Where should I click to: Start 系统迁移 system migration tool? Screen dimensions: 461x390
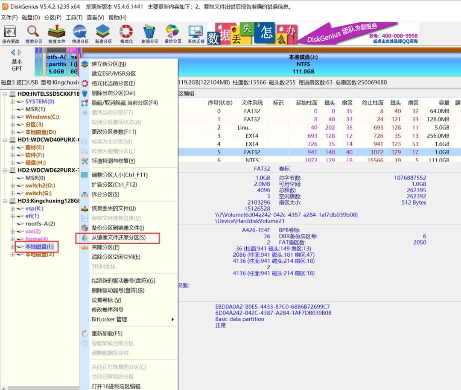[195, 33]
